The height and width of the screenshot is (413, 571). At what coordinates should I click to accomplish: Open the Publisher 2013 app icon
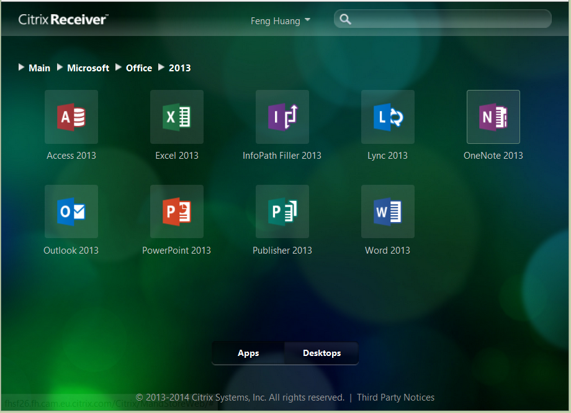282,211
